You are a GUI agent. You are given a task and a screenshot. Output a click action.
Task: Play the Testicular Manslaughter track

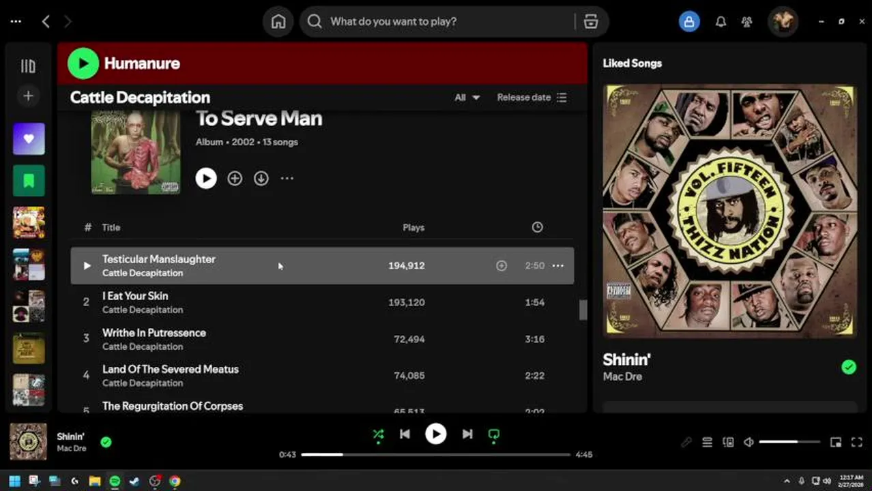click(87, 265)
